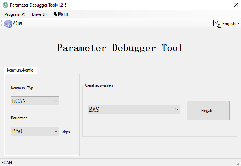Click the toolbar drag grip handle

point(1,24)
